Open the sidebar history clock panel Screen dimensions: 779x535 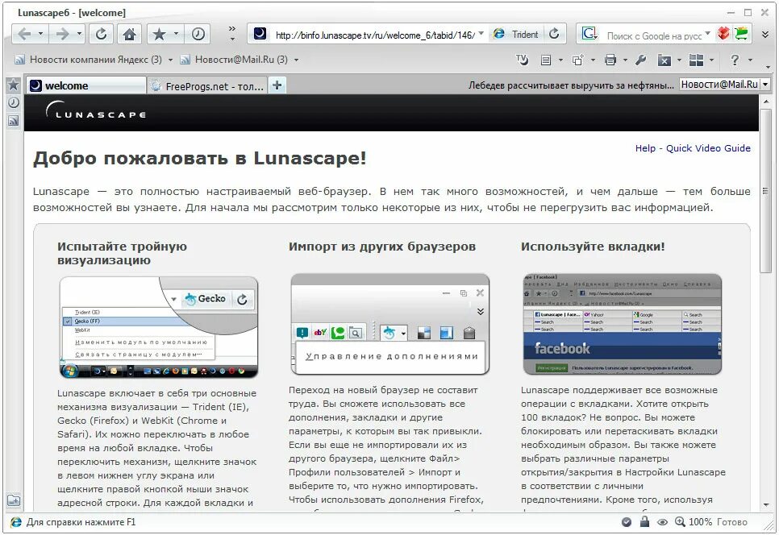click(14, 102)
